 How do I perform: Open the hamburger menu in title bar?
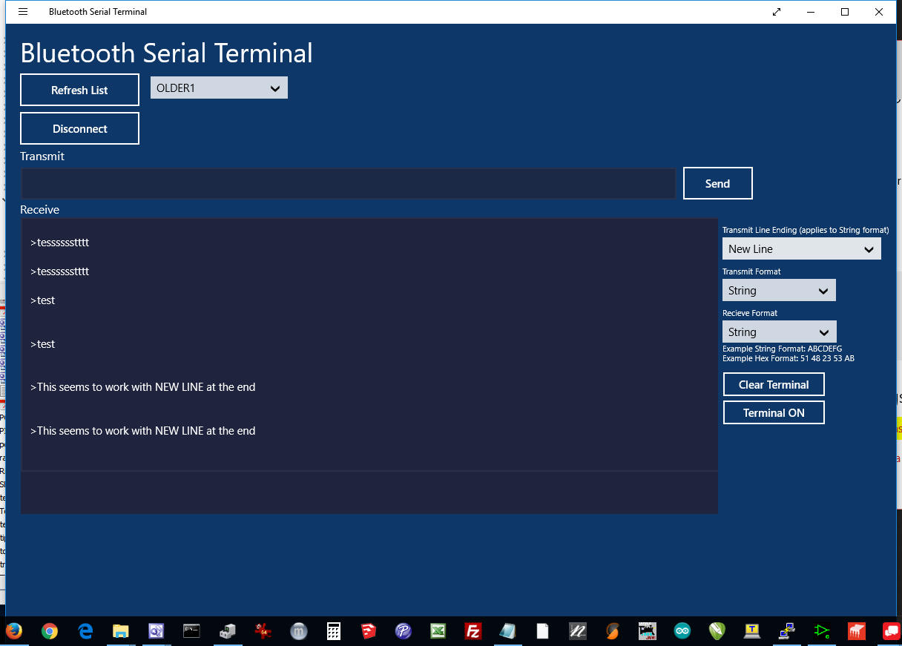(23, 12)
